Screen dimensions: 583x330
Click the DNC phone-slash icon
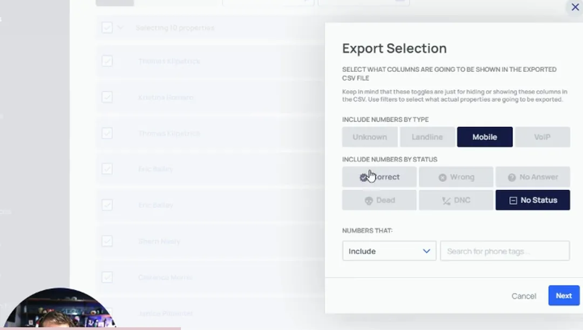pos(446,201)
